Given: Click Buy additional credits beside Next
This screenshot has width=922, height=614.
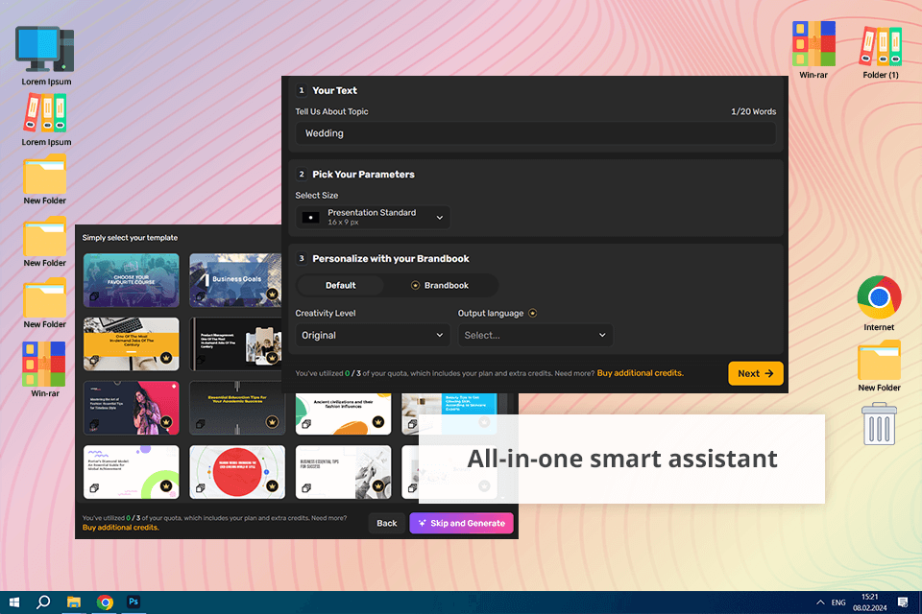Looking at the screenshot, I should (640, 373).
